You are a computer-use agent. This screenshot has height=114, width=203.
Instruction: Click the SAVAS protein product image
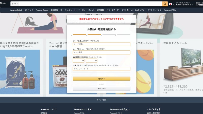[x=58, y=72]
